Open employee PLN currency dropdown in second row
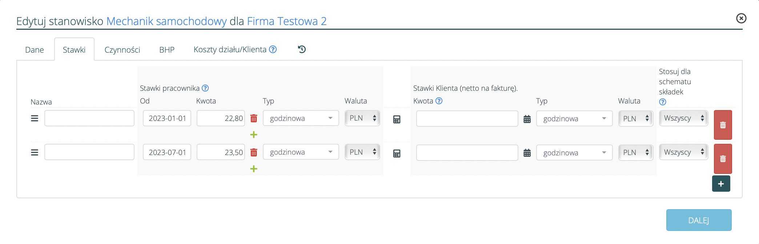Image resolution: width=759 pixels, height=244 pixels. click(362, 152)
